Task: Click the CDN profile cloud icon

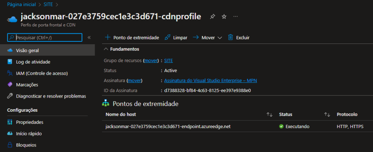Action: point(12,19)
